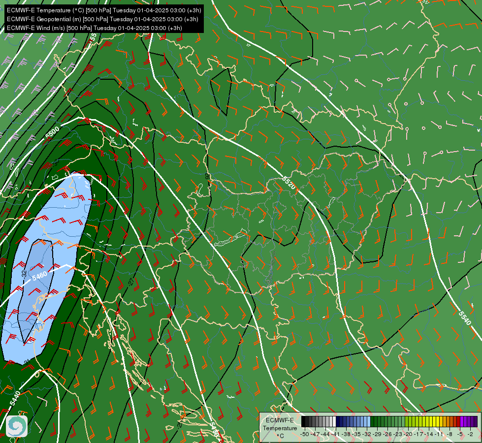Click the -17 legend value
Image resolution: width=482 pixels, height=443 pixels.
click(x=418, y=434)
